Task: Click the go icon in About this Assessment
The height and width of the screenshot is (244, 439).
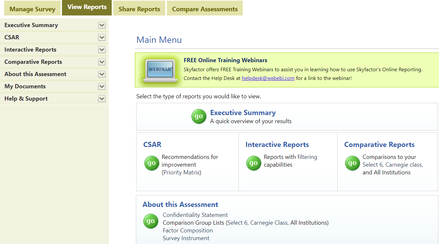Action: click(x=151, y=221)
